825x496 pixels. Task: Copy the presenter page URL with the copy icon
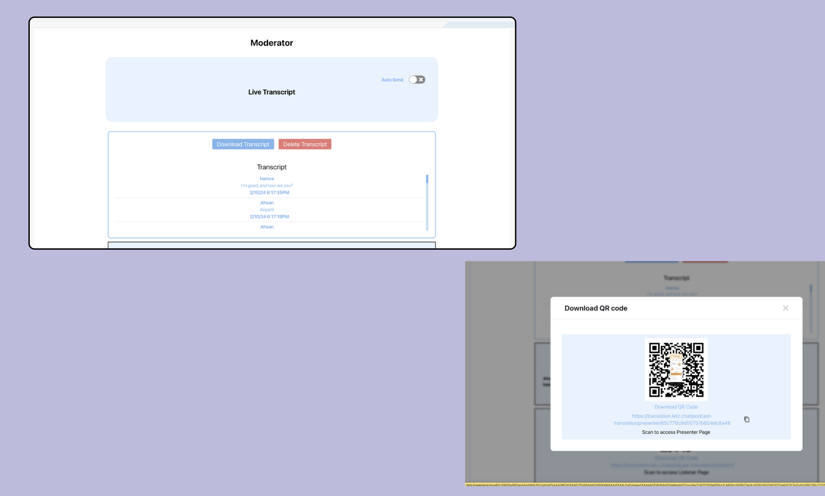coord(746,419)
